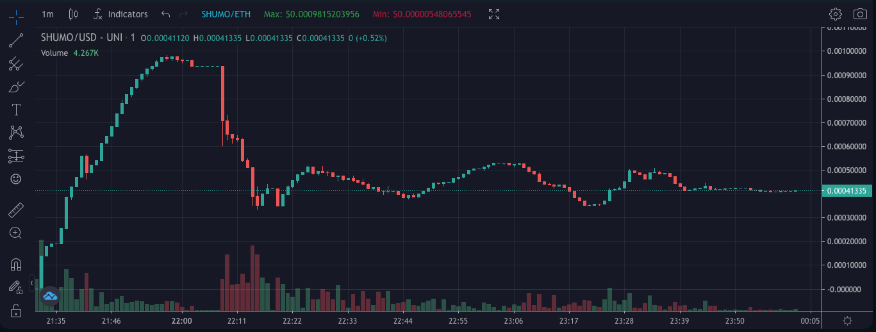
Task: Click the 23:50 time axis label
Action: click(734, 320)
